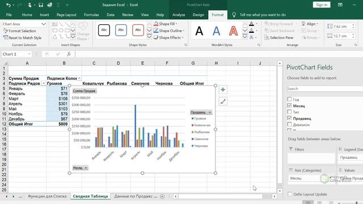Open Chart Styles paintbrush button

click(x=223, y=101)
